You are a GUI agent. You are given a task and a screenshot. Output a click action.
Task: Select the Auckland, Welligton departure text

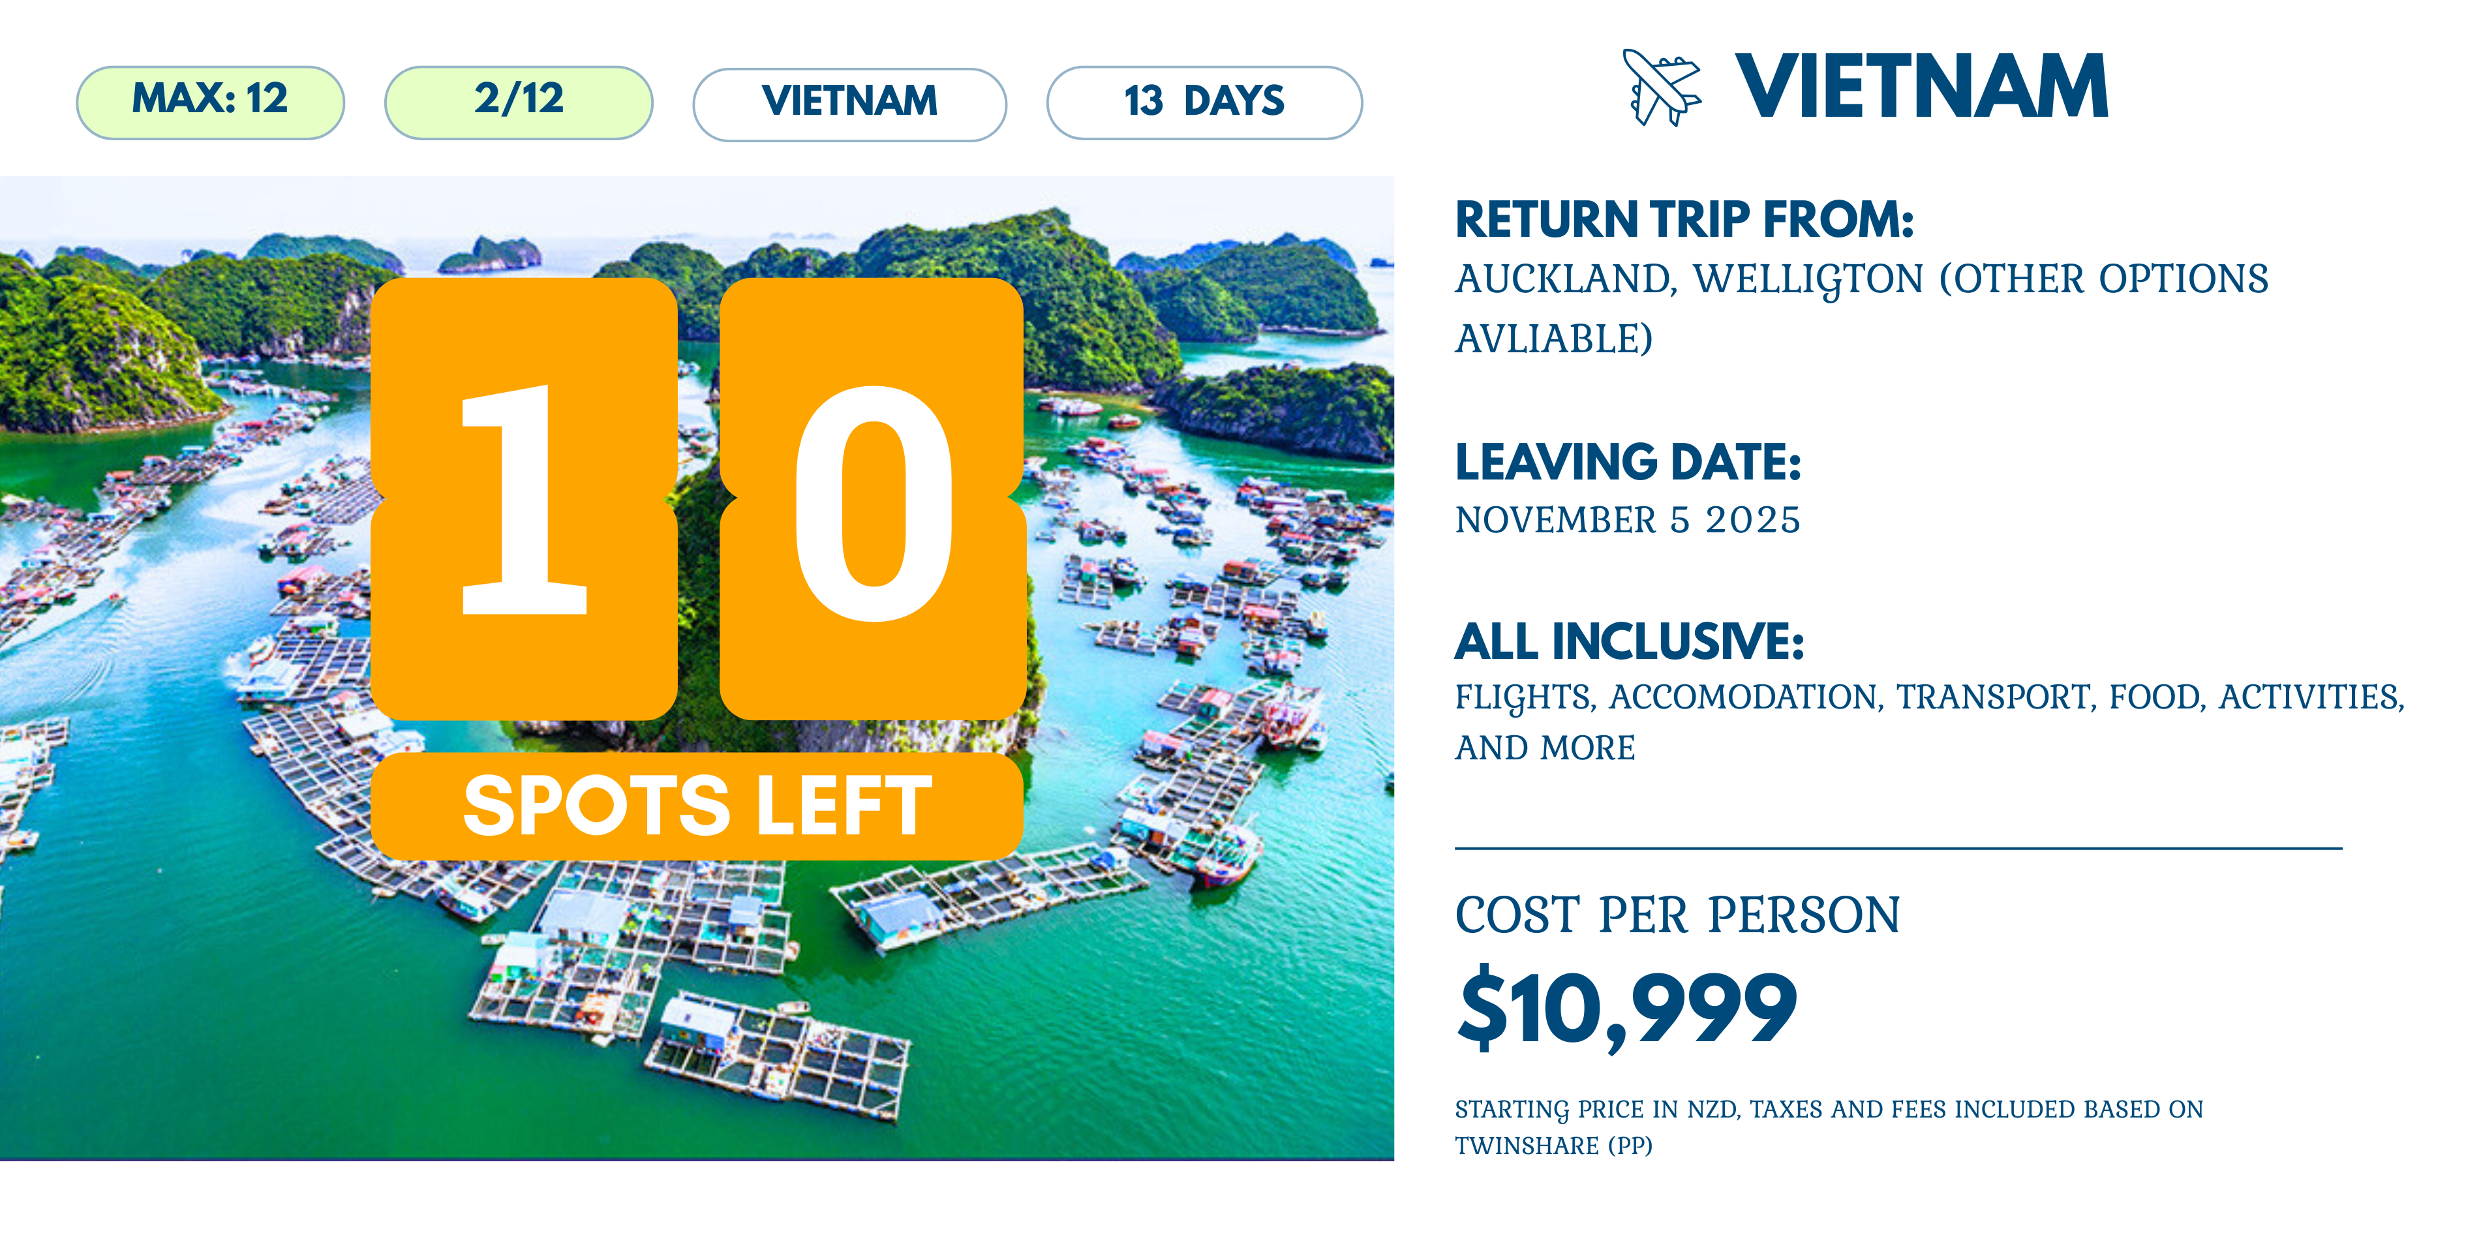pos(1860,307)
